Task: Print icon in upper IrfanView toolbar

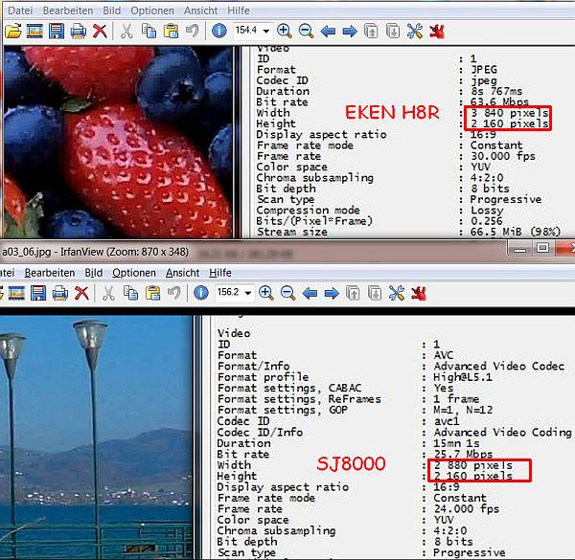Action: [79, 32]
